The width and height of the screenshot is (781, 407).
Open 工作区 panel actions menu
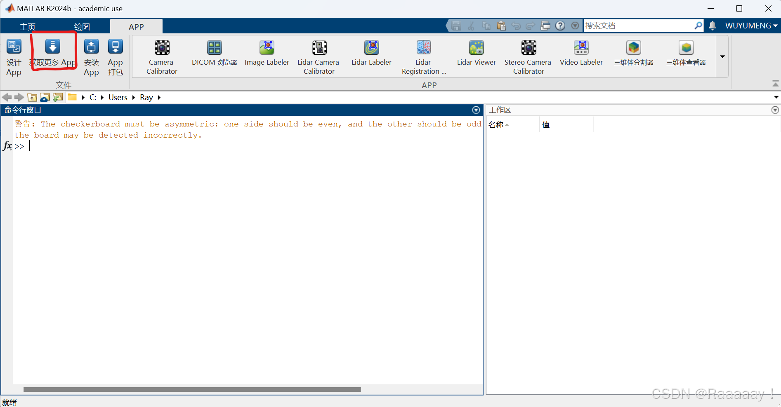[775, 110]
